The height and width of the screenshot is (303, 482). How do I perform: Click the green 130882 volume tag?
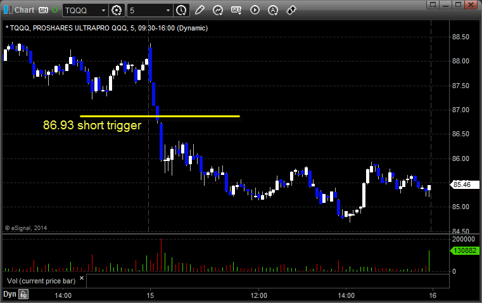(x=464, y=251)
